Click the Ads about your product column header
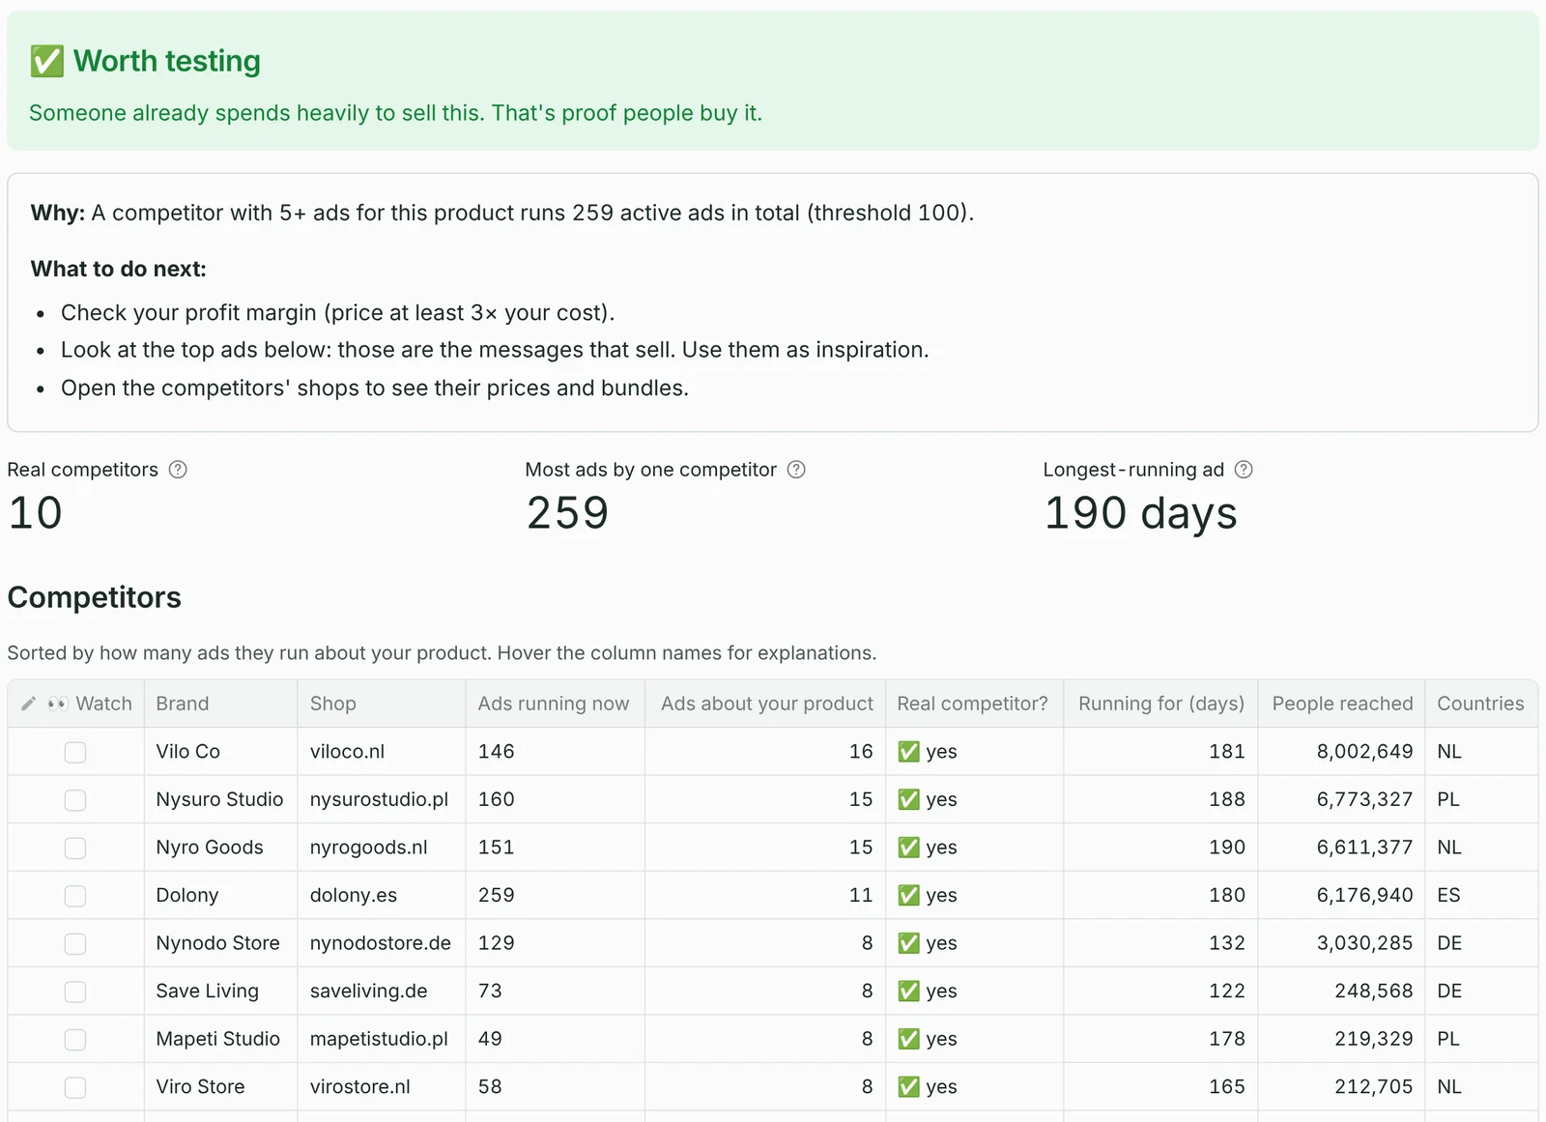This screenshot has width=1546, height=1122. [767, 704]
